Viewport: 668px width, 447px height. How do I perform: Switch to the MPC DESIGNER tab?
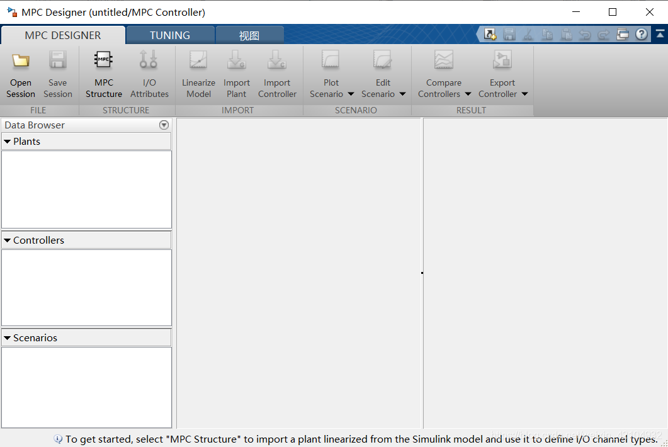tap(63, 35)
